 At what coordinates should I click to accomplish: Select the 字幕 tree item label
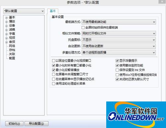12,33
